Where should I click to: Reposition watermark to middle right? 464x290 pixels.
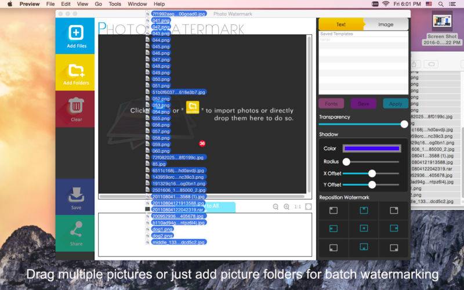pyautogui.click(x=394, y=228)
